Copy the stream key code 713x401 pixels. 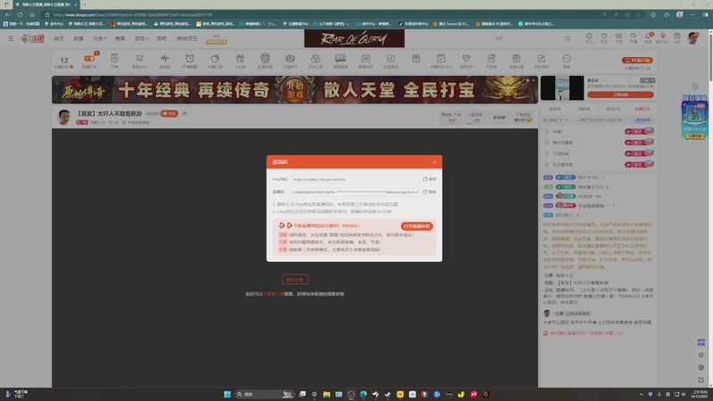430,192
